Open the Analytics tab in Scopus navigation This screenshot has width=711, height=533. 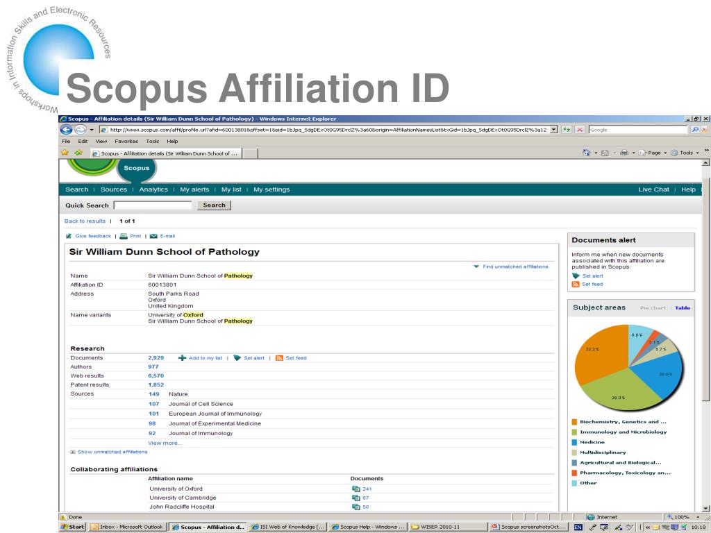point(153,189)
